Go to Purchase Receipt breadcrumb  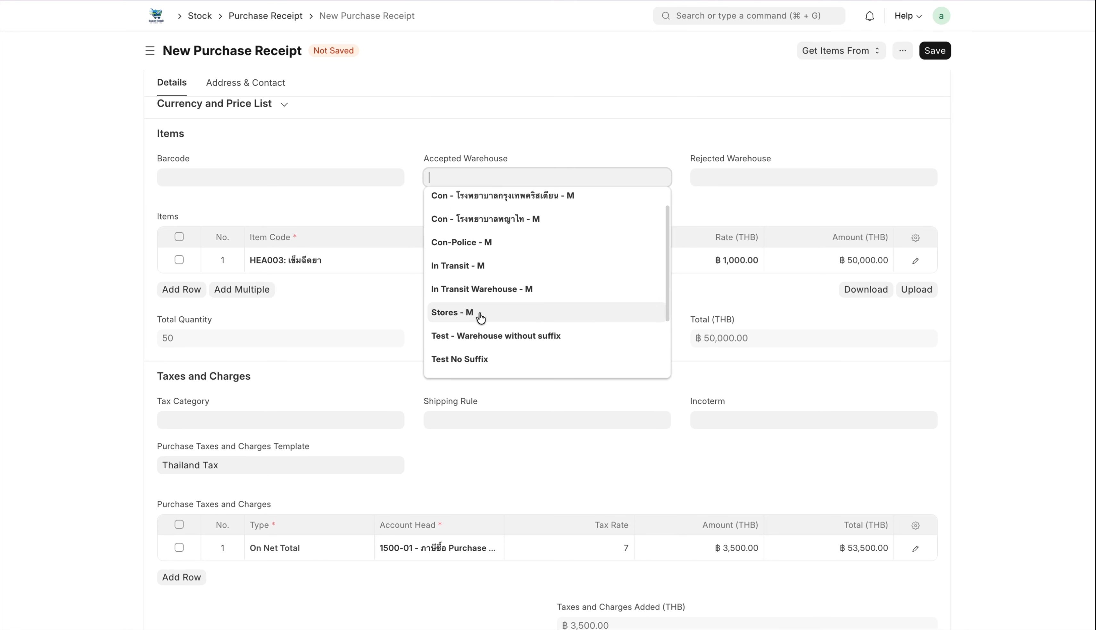[x=265, y=16]
